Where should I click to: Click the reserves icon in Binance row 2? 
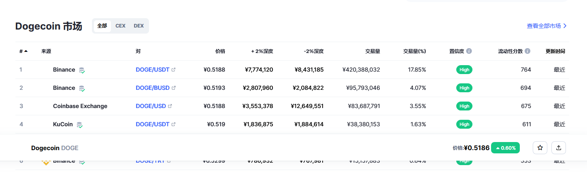(82, 88)
